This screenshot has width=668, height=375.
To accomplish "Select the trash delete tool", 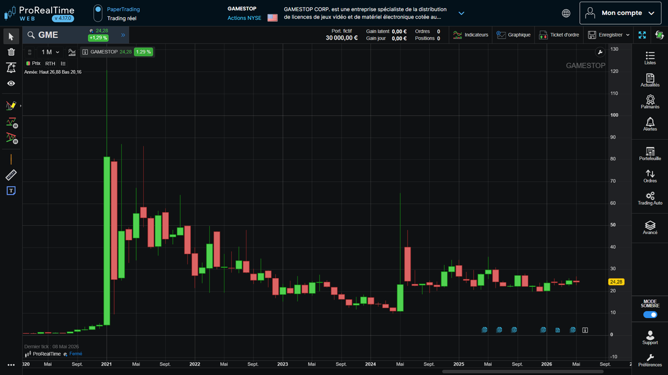I will (11, 52).
